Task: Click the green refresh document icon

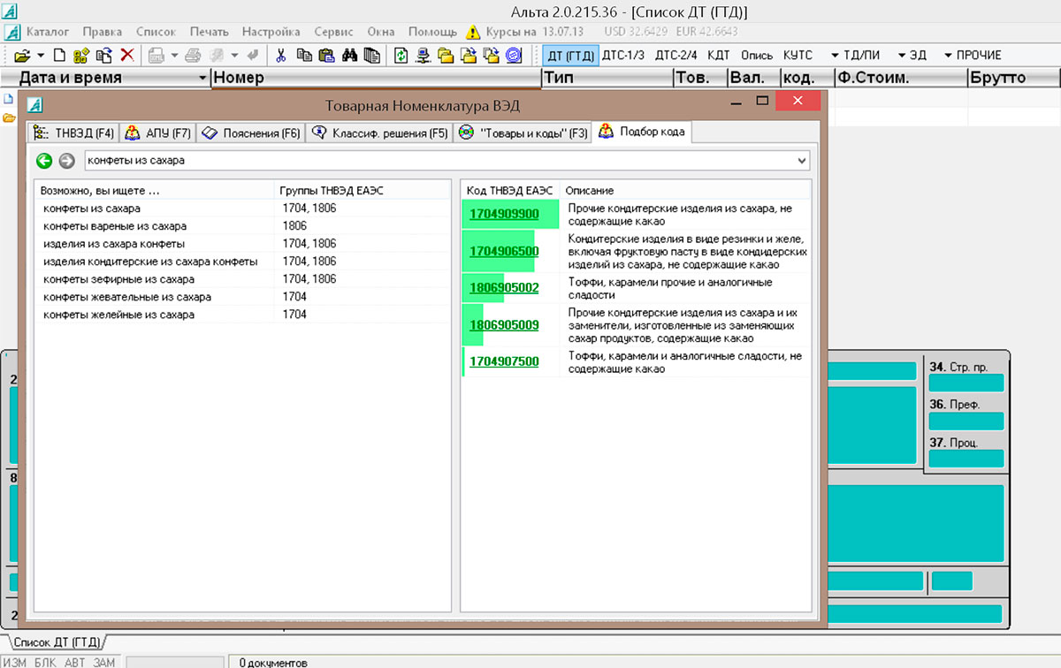Action: [401, 55]
